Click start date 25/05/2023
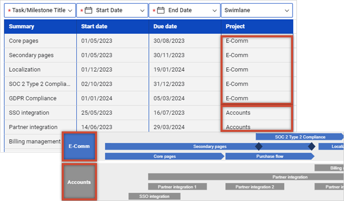The height and width of the screenshot is (201, 344). click(113, 113)
